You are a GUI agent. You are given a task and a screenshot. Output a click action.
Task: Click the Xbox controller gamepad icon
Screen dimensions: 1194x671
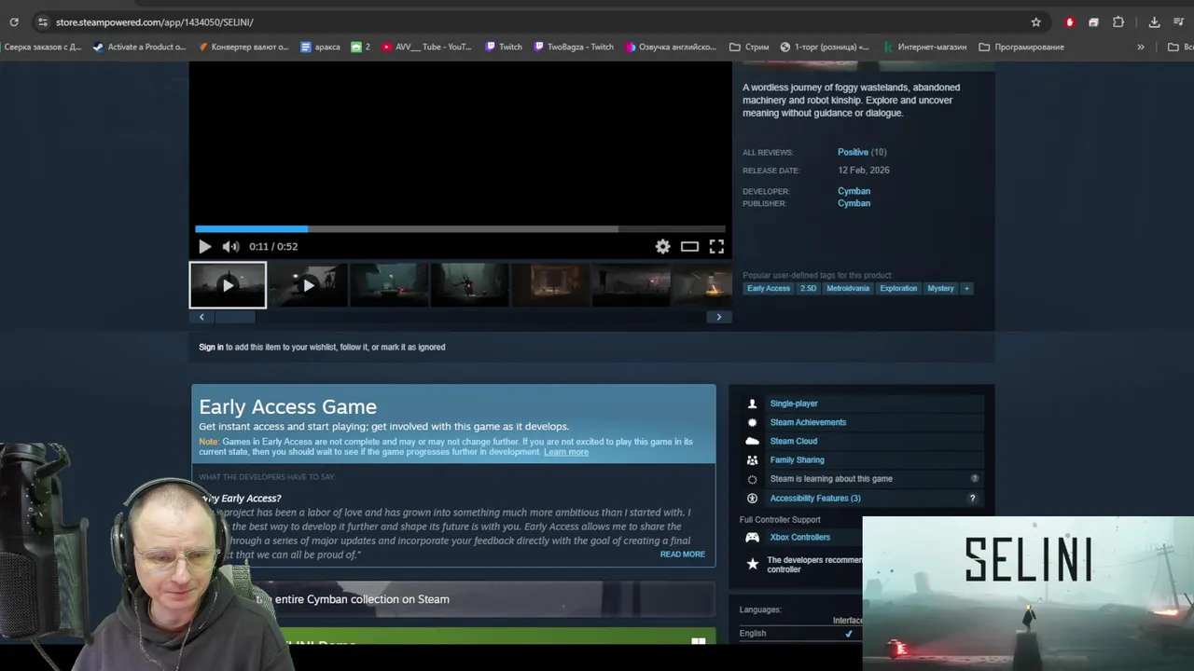(752, 538)
